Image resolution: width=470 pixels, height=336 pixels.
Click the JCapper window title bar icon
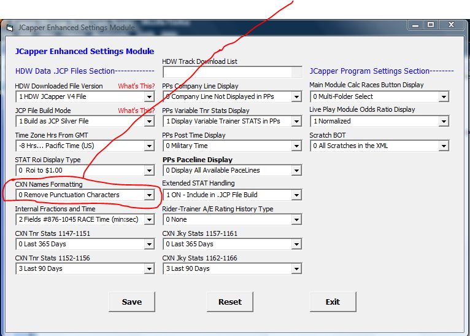point(10,28)
